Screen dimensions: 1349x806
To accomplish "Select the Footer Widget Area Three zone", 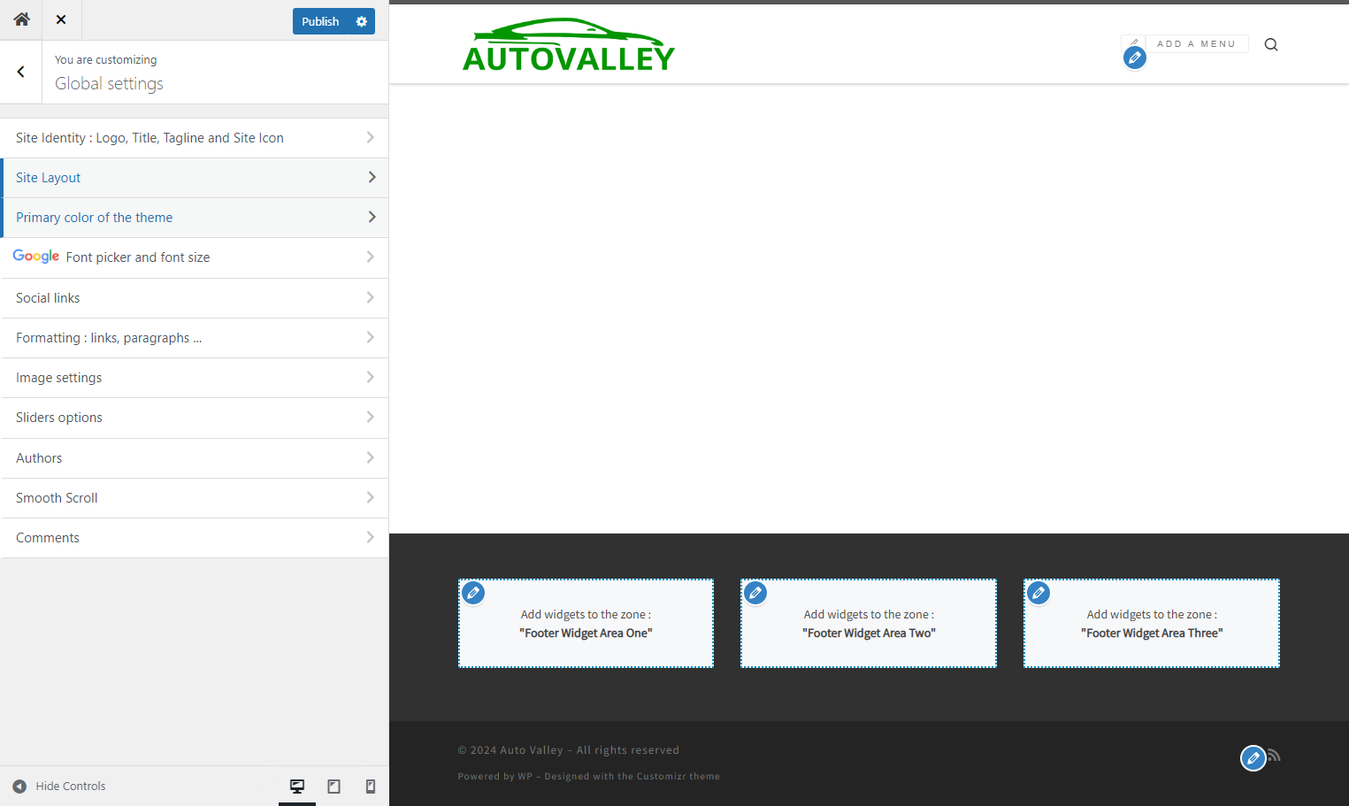I will pyautogui.click(x=1152, y=624).
